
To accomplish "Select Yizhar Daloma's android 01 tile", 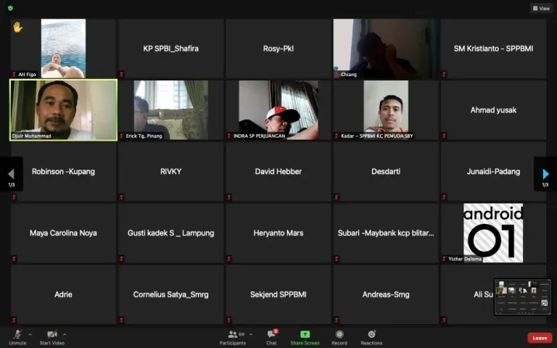I will click(x=493, y=233).
